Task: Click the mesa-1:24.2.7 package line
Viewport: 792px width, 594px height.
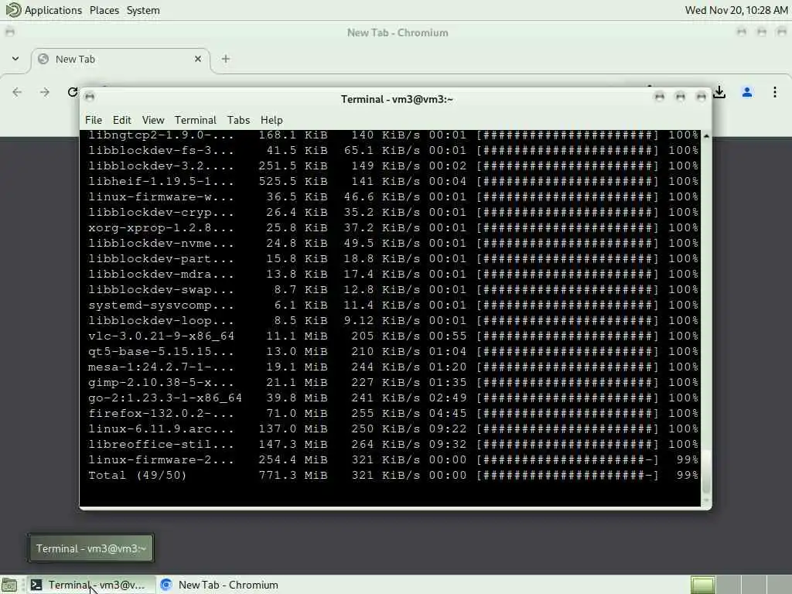Action: (x=393, y=367)
